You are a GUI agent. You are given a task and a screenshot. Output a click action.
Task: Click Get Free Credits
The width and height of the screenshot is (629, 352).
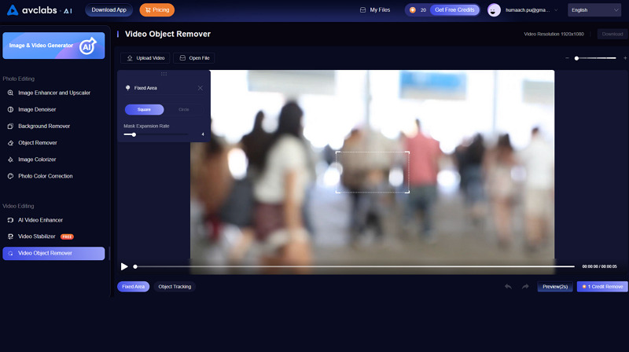pos(454,10)
